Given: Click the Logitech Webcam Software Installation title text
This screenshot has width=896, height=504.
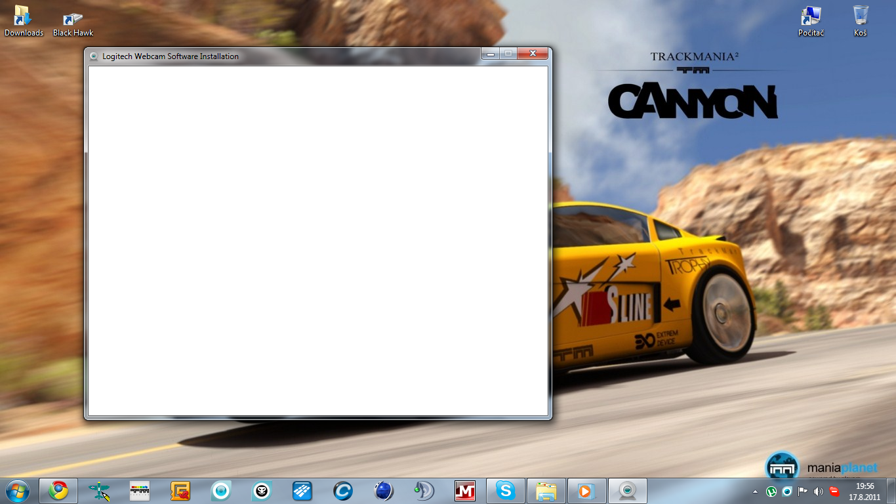Looking at the screenshot, I should (x=171, y=56).
